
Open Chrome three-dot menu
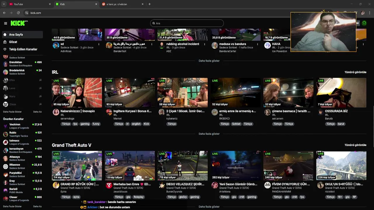(x=370, y=13)
